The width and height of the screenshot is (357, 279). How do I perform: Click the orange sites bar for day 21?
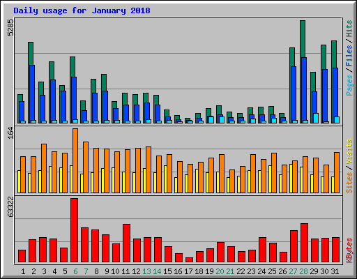point(232,181)
